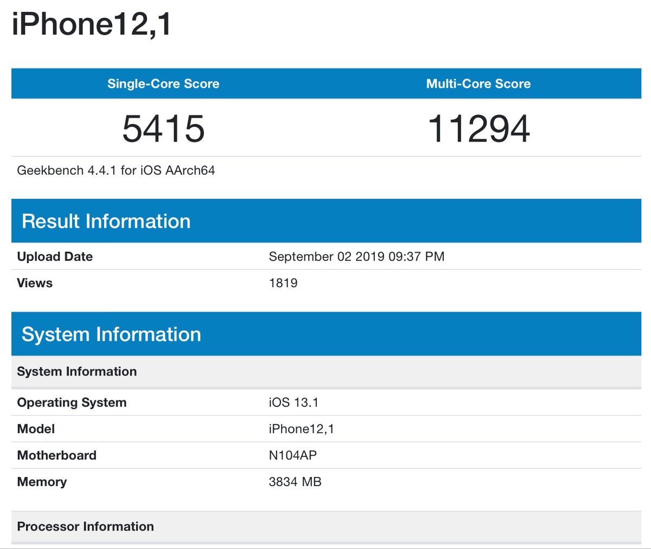Screen dimensions: 651x549
Task: Click the multi-core score value 11294
Action: pyautogui.click(x=478, y=128)
